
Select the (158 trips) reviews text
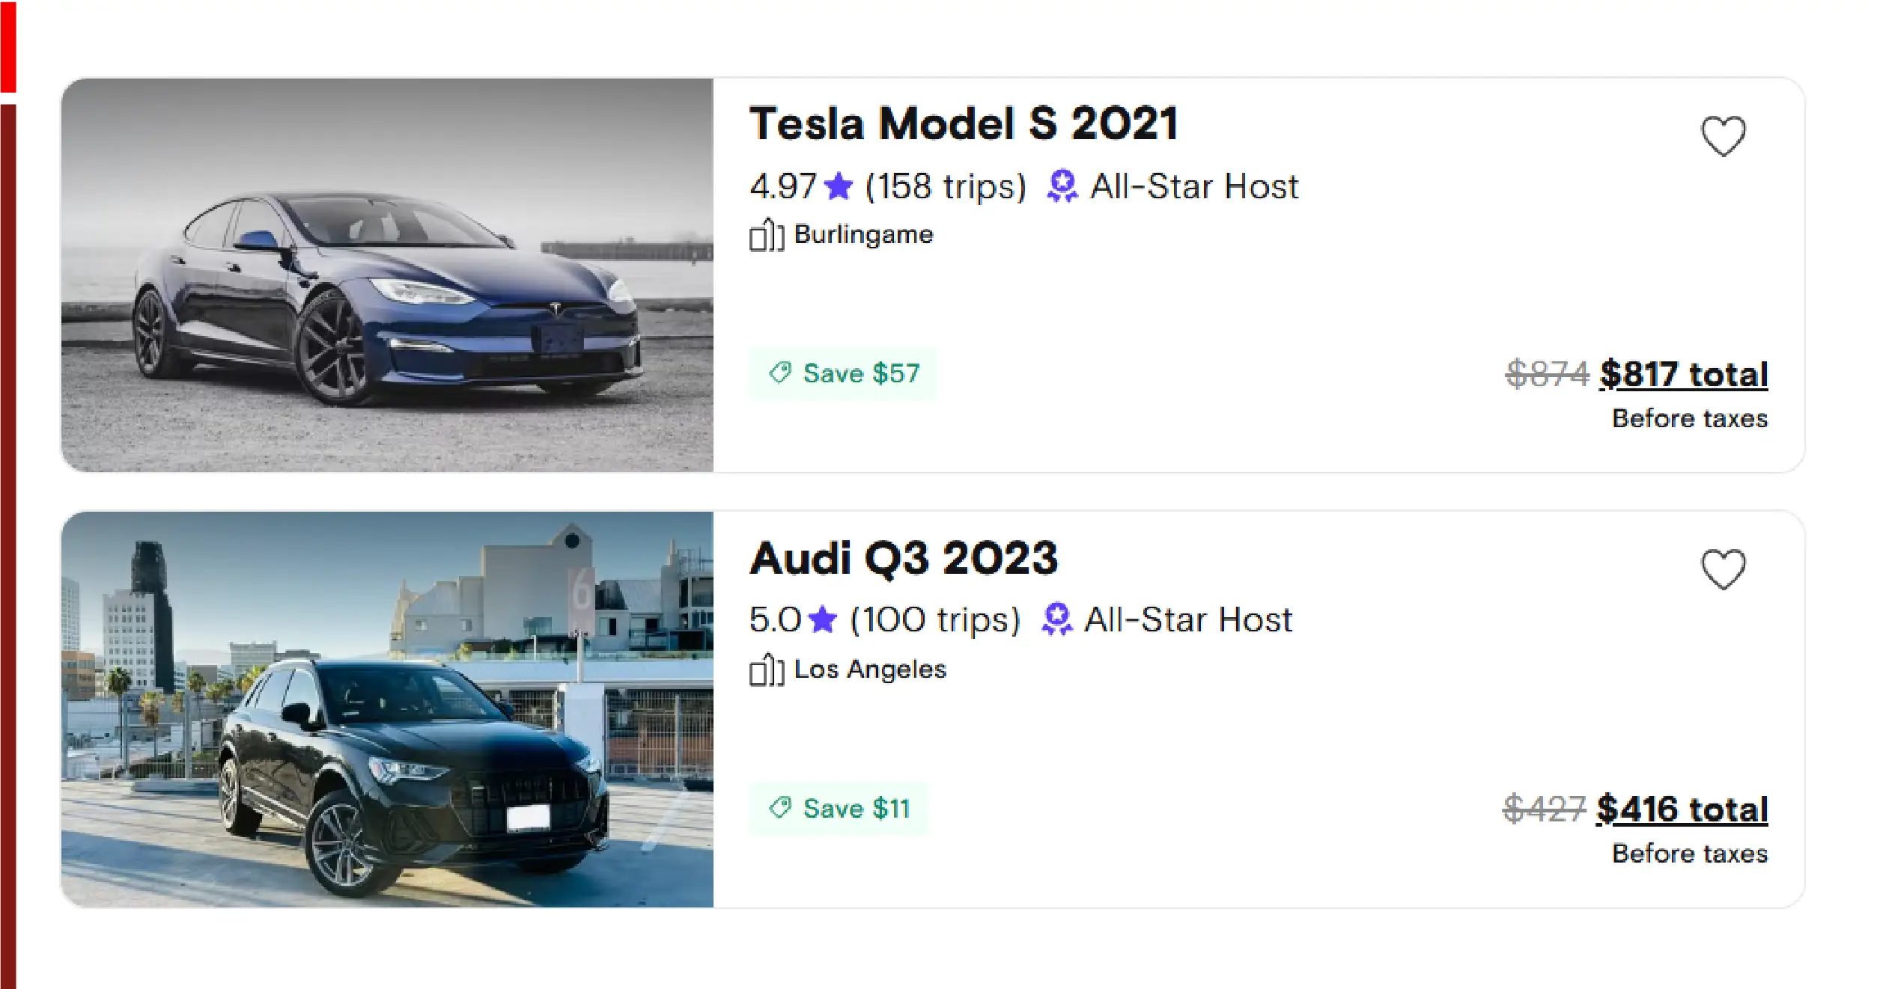pos(946,186)
